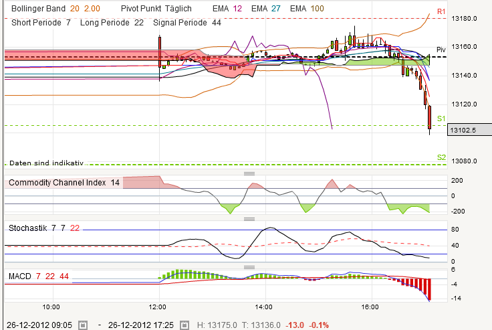This screenshot has width=492, height=330.
Task: Click the -13.0 change value
Action: coord(295,325)
